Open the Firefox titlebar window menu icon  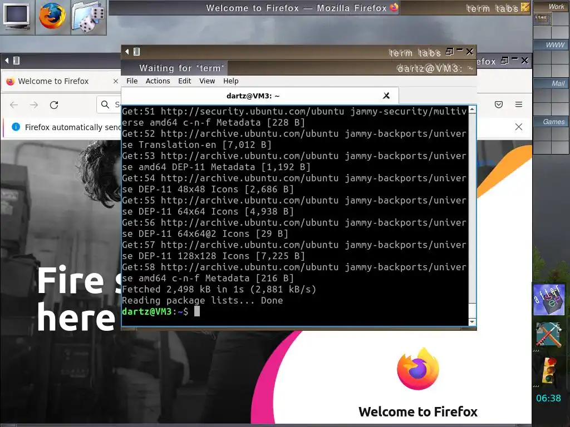(x=16, y=61)
